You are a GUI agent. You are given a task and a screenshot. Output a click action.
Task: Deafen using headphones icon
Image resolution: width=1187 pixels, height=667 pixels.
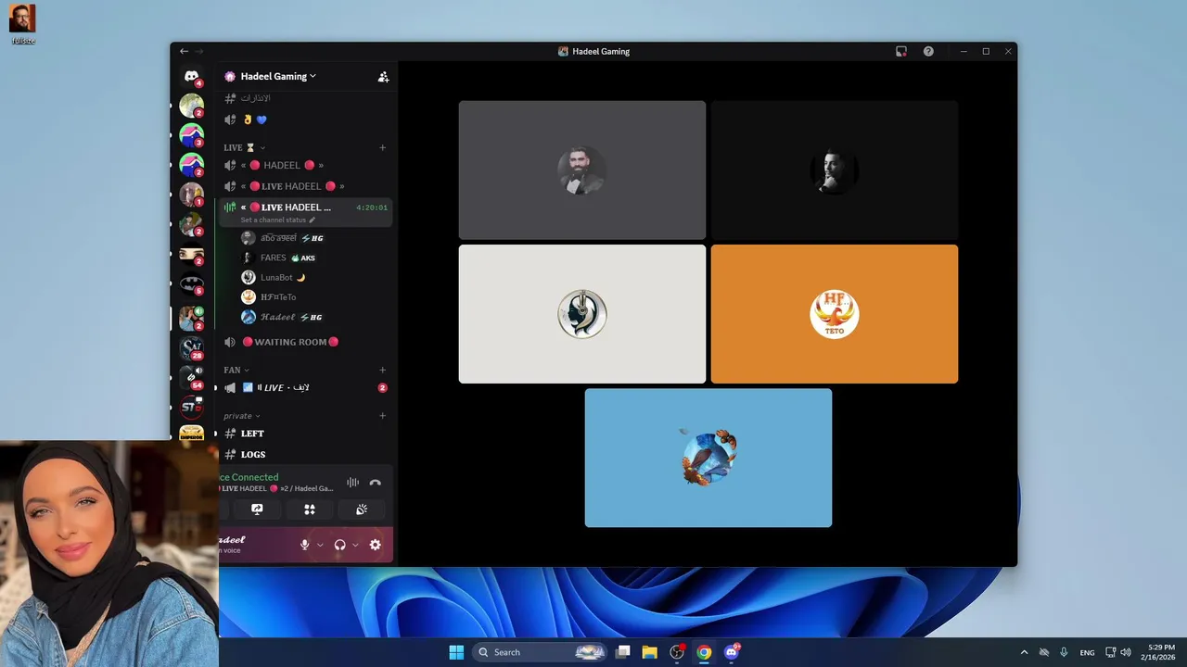[x=339, y=545]
